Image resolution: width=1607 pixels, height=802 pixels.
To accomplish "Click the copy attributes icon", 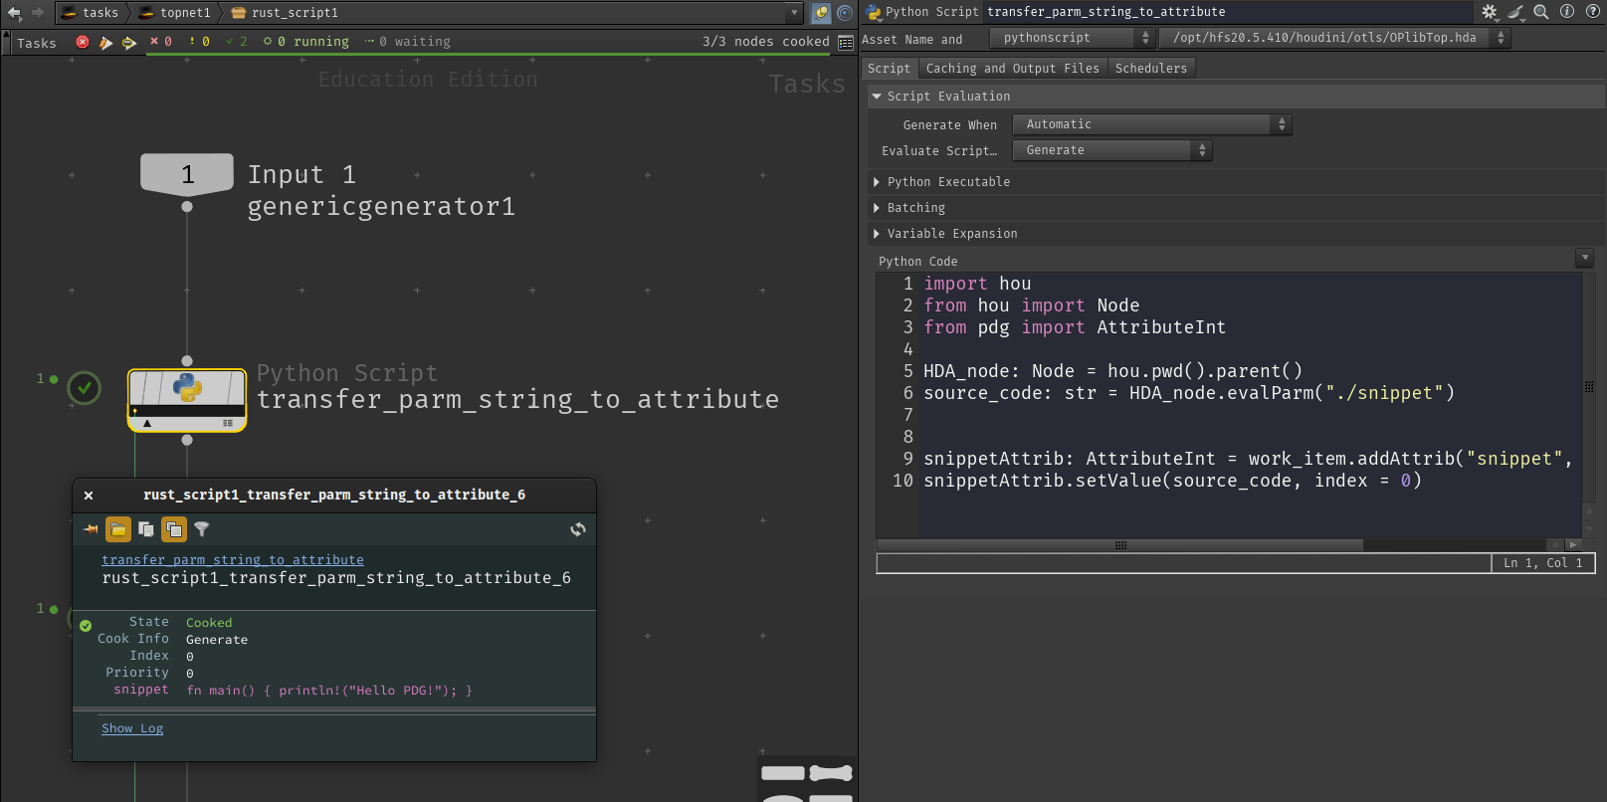I will 146,529.
